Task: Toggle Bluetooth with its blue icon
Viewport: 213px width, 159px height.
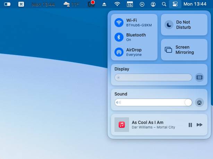Action: point(119,37)
